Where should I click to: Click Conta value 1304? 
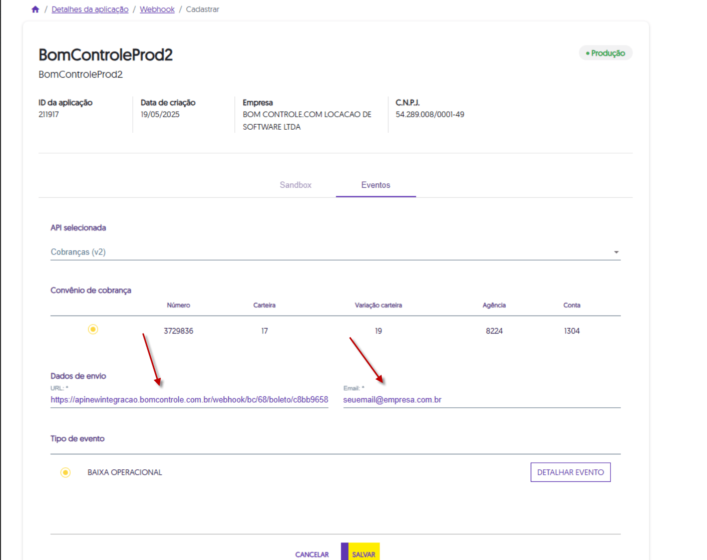[572, 331]
